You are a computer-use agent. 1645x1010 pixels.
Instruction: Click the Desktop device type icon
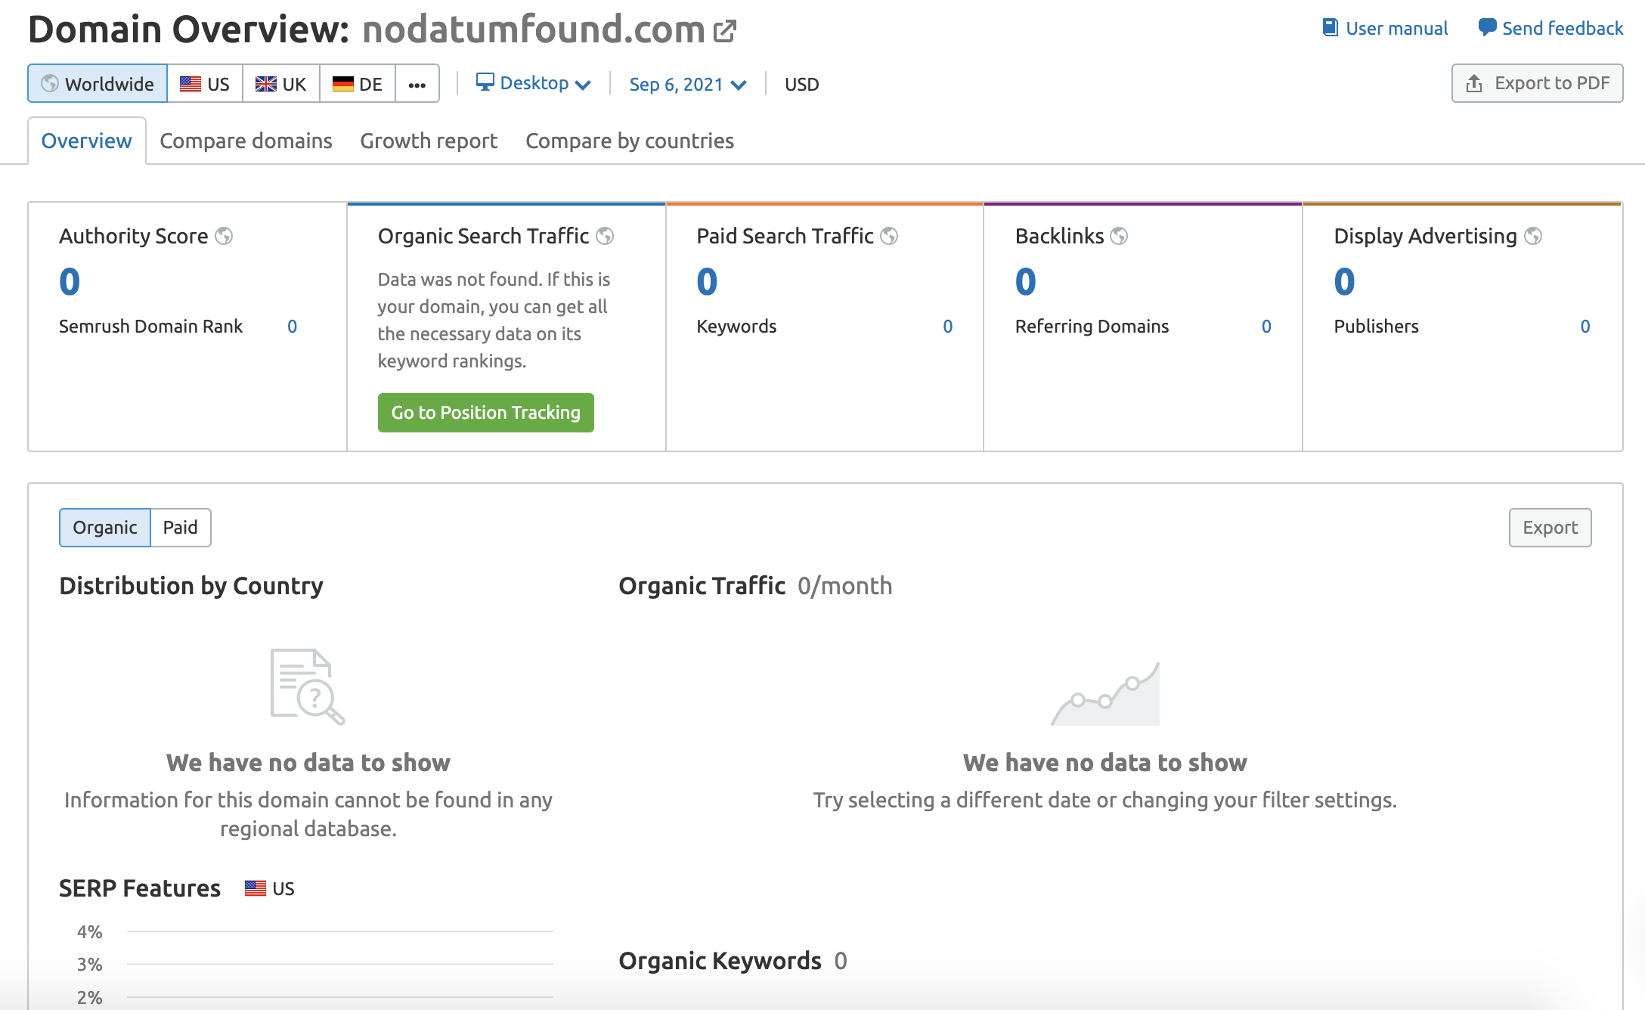[483, 82]
